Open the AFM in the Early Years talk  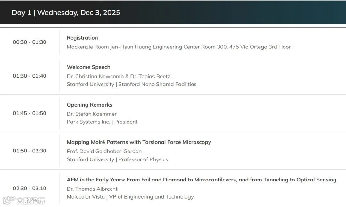point(201,180)
